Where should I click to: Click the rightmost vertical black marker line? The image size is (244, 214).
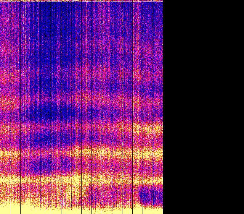pyautogui.click(x=153, y=107)
